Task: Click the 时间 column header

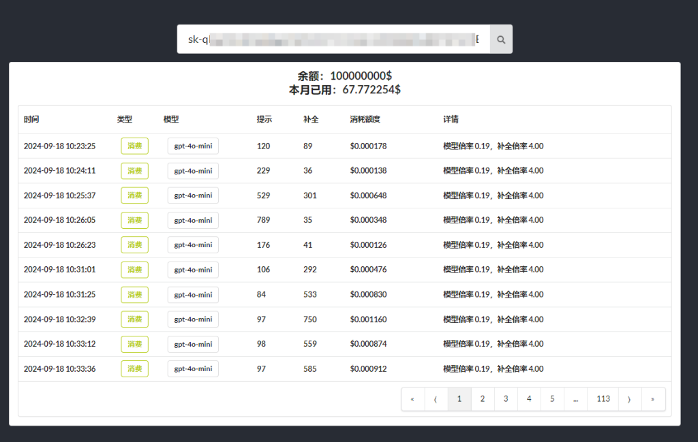Action: coord(31,119)
